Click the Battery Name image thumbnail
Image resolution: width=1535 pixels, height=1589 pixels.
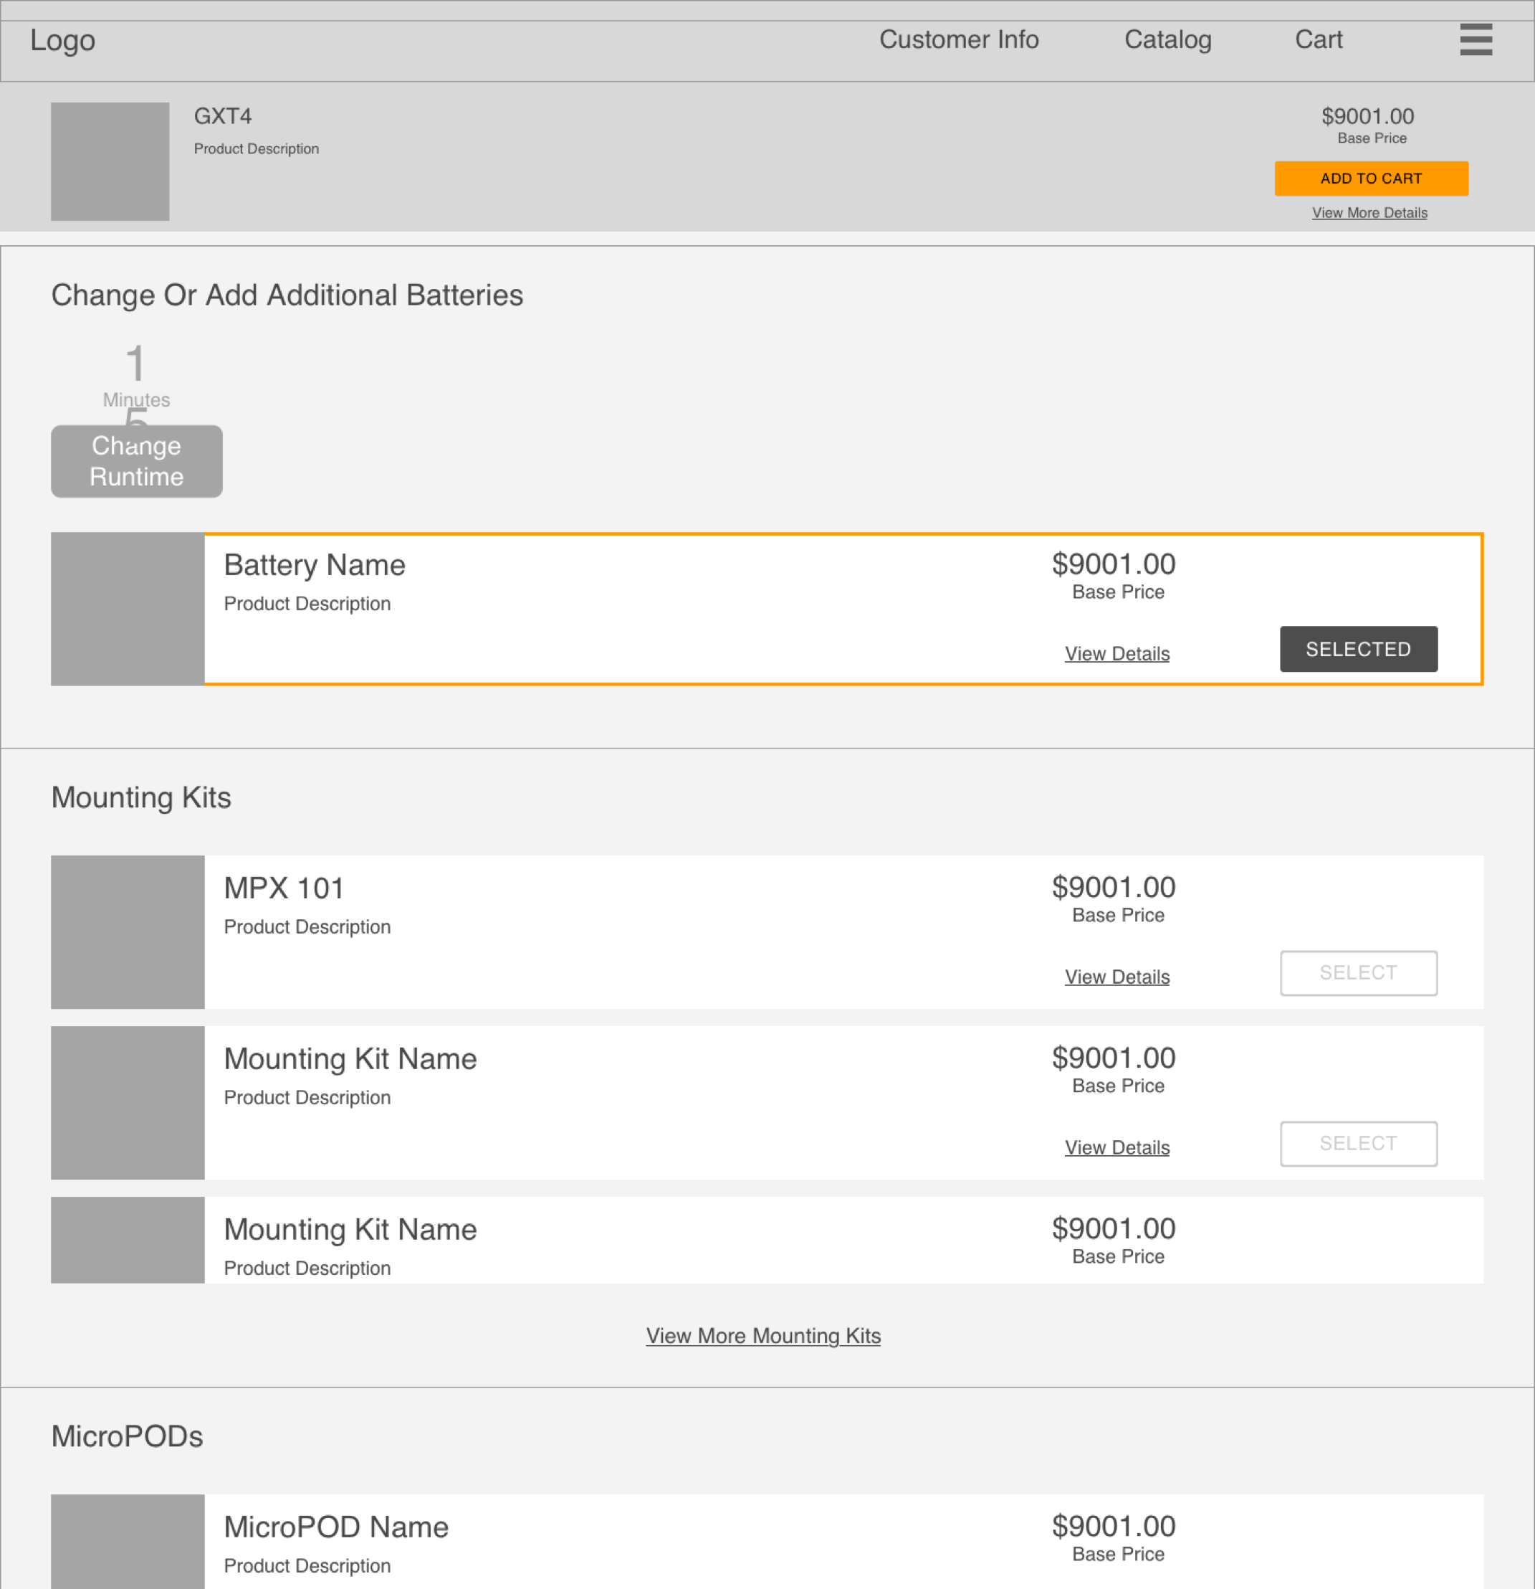[x=128, y=609]
